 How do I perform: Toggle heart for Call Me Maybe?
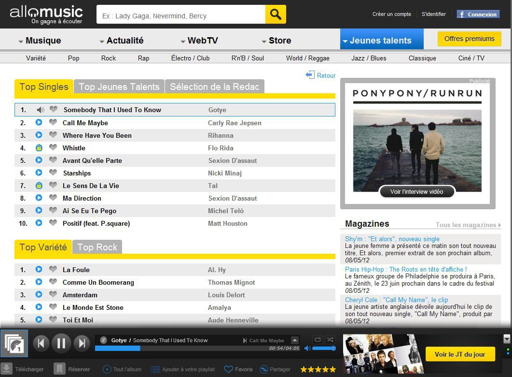pyautogui.click(x=53, y=122)
